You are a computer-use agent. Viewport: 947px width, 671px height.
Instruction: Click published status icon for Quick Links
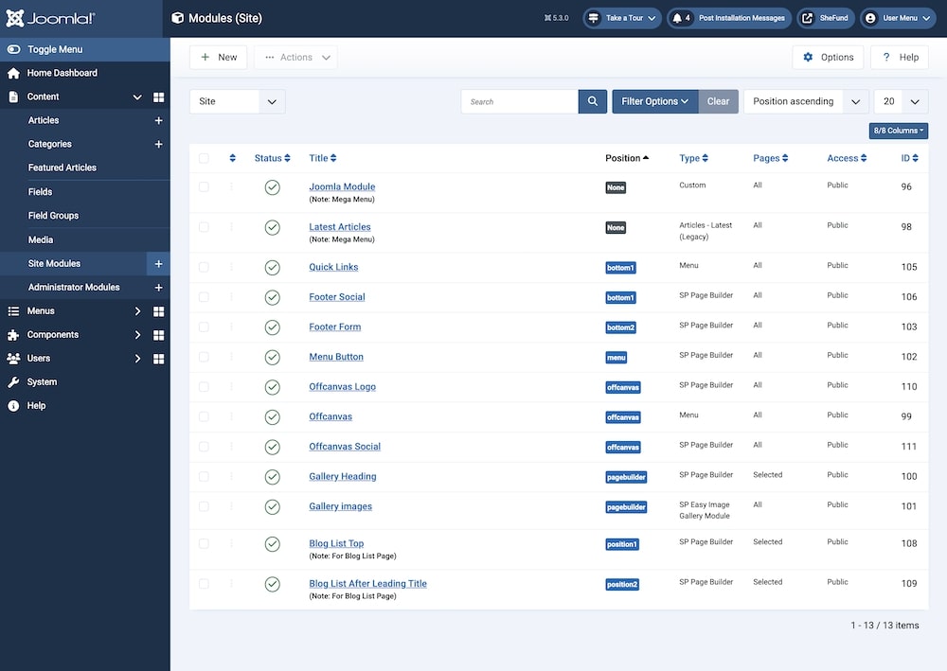point(273,267)
